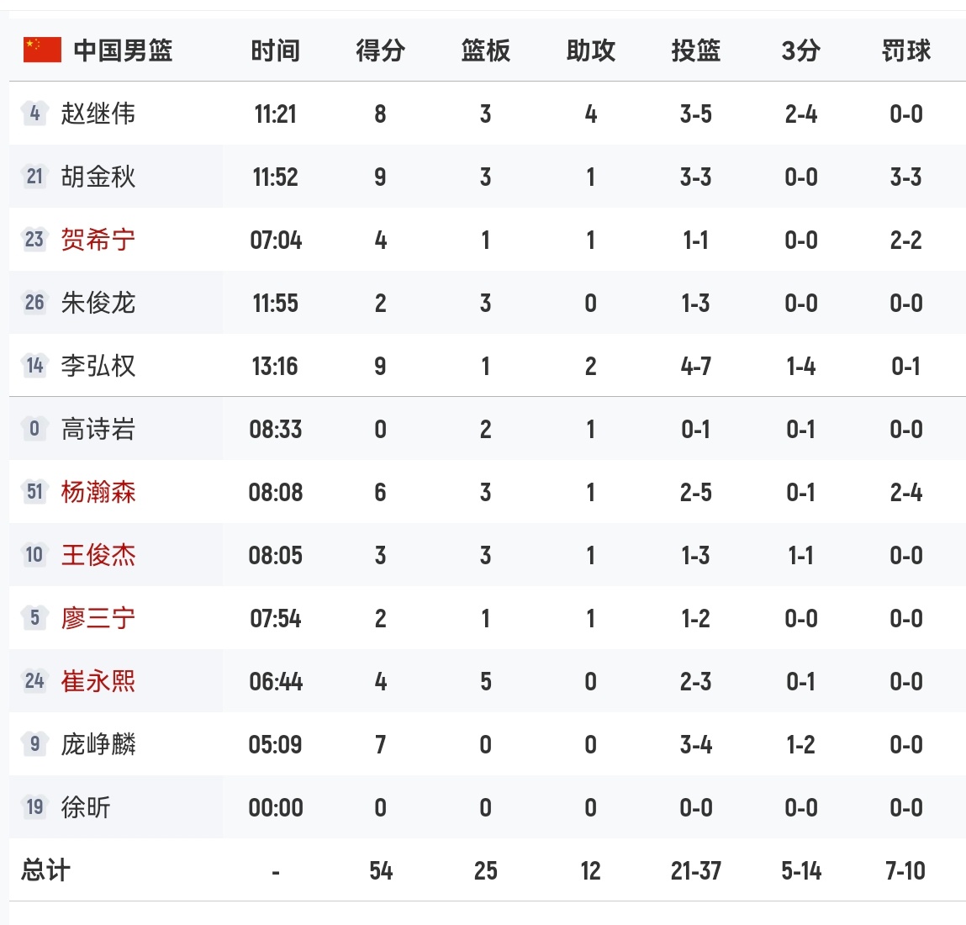Open player 廖三宁 profile link
The width and height of the screenshot is (966, 925).
coord(98,618)
